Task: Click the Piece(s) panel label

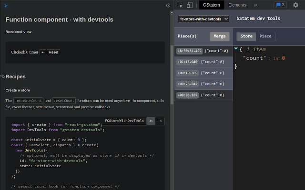Action: point(187,36)
